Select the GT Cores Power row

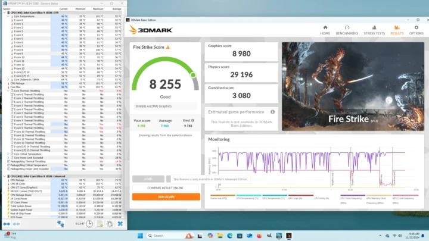63,202
